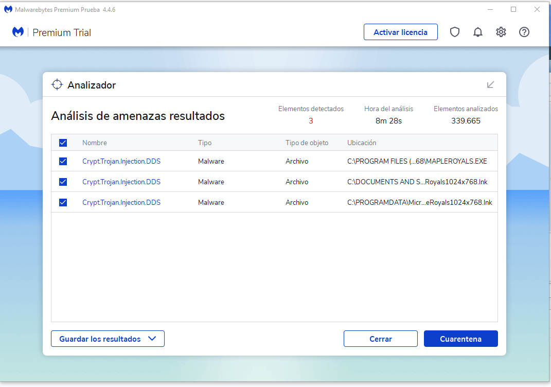The image size is (551, 387).
Task: Click the Analizador crosshair icon
Action: pyautogui.click(x=57, y=85)
